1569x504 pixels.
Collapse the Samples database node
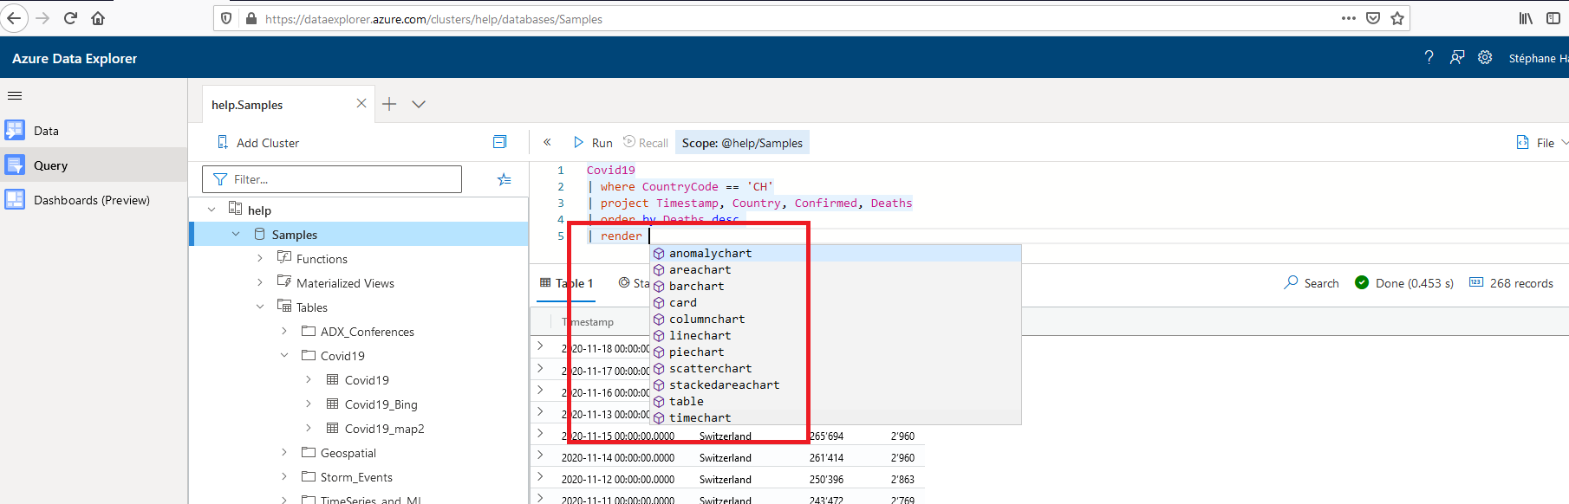236,234
